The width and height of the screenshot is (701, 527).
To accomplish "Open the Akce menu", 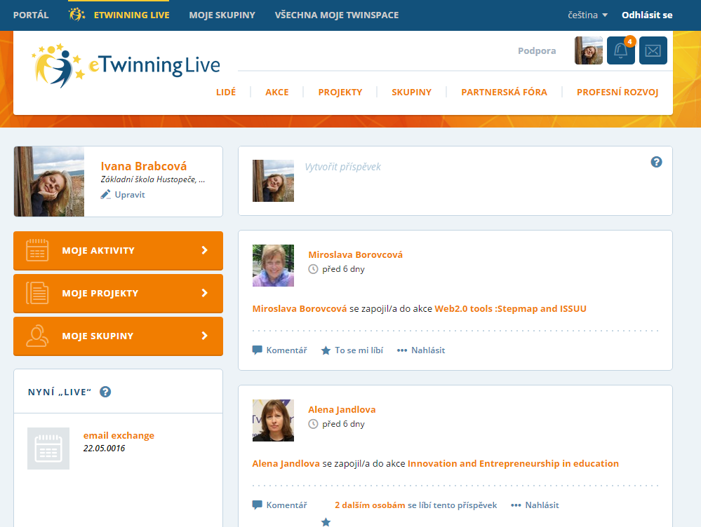I will pyautogui.click(x=277, y=92).
